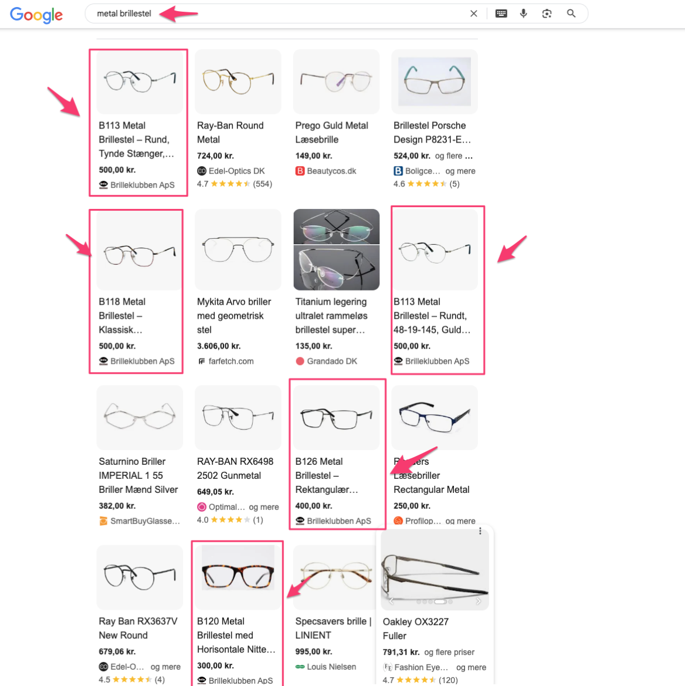Click Edel-Optics DK seller under Ray-Ban Round

coord(236,171)
